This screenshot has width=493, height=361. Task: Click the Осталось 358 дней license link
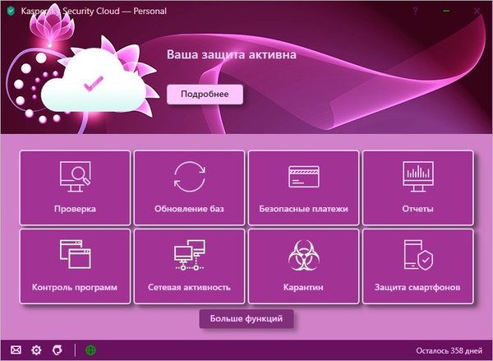pos(449,350)
